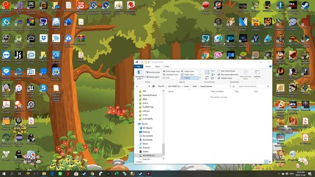Open File Explorer from the taskbar
The width and height of the screenshot is (315, 177).
tap(44, 174)
